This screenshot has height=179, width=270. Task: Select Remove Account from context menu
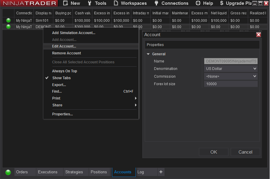point(67,53)
